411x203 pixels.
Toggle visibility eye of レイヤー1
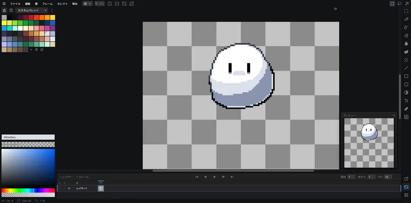click(69, 188)
